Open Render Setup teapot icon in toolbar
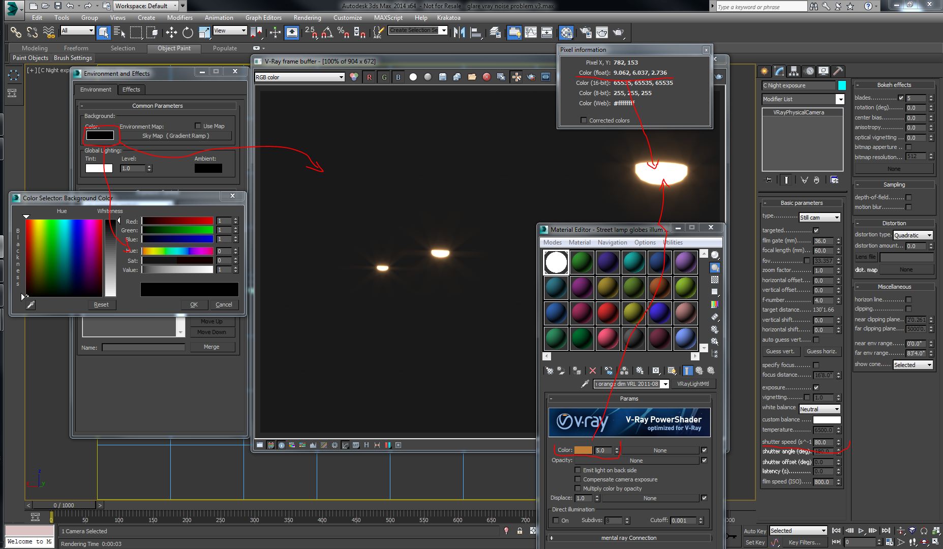 tap(586, 33)
